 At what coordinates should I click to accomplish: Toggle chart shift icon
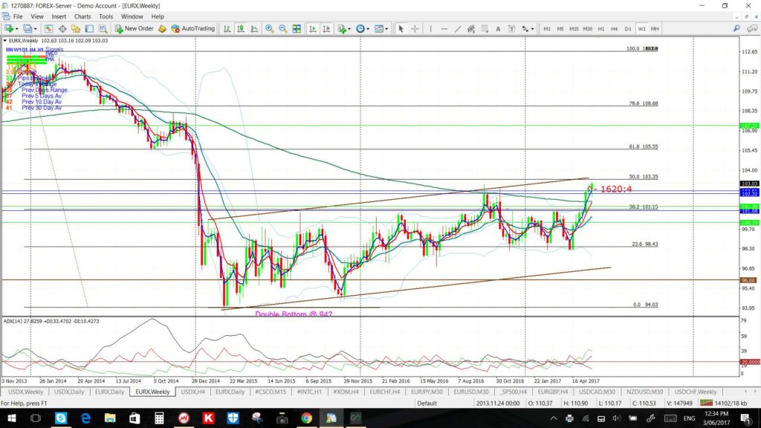click(x=326, y=29)
